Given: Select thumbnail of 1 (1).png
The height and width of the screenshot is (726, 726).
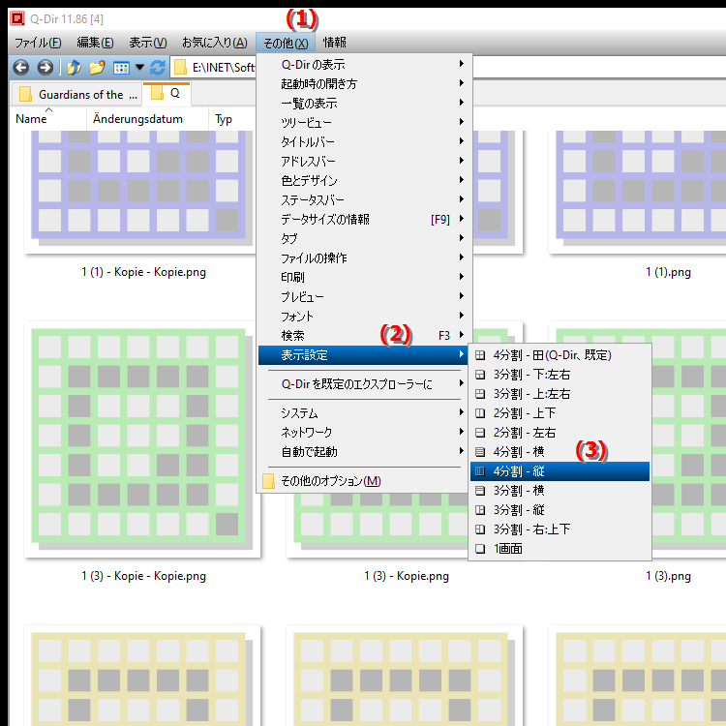Looking at the screenshot, I should [637, 192].
